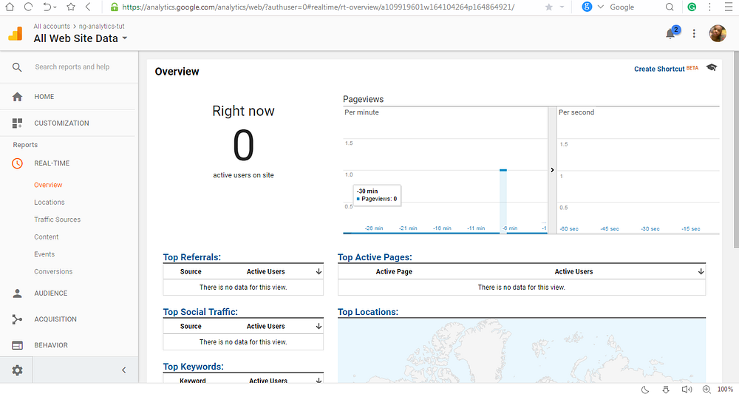Click the URL in the address bar
The height and width of the screenshot is (394, 739).
point(318,7)
